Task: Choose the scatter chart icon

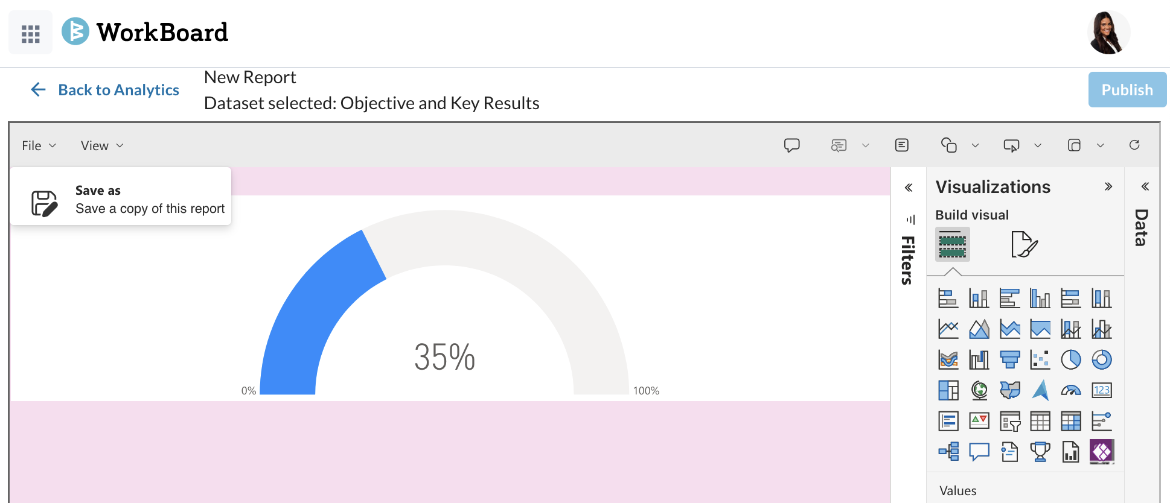Action: coord(1040,359)
